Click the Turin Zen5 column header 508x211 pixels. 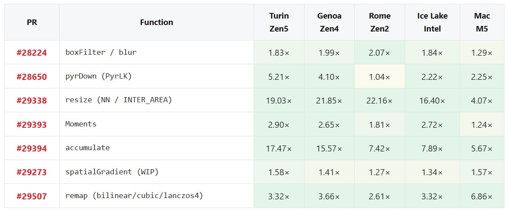pyautogui.click(x=279, y=22)
